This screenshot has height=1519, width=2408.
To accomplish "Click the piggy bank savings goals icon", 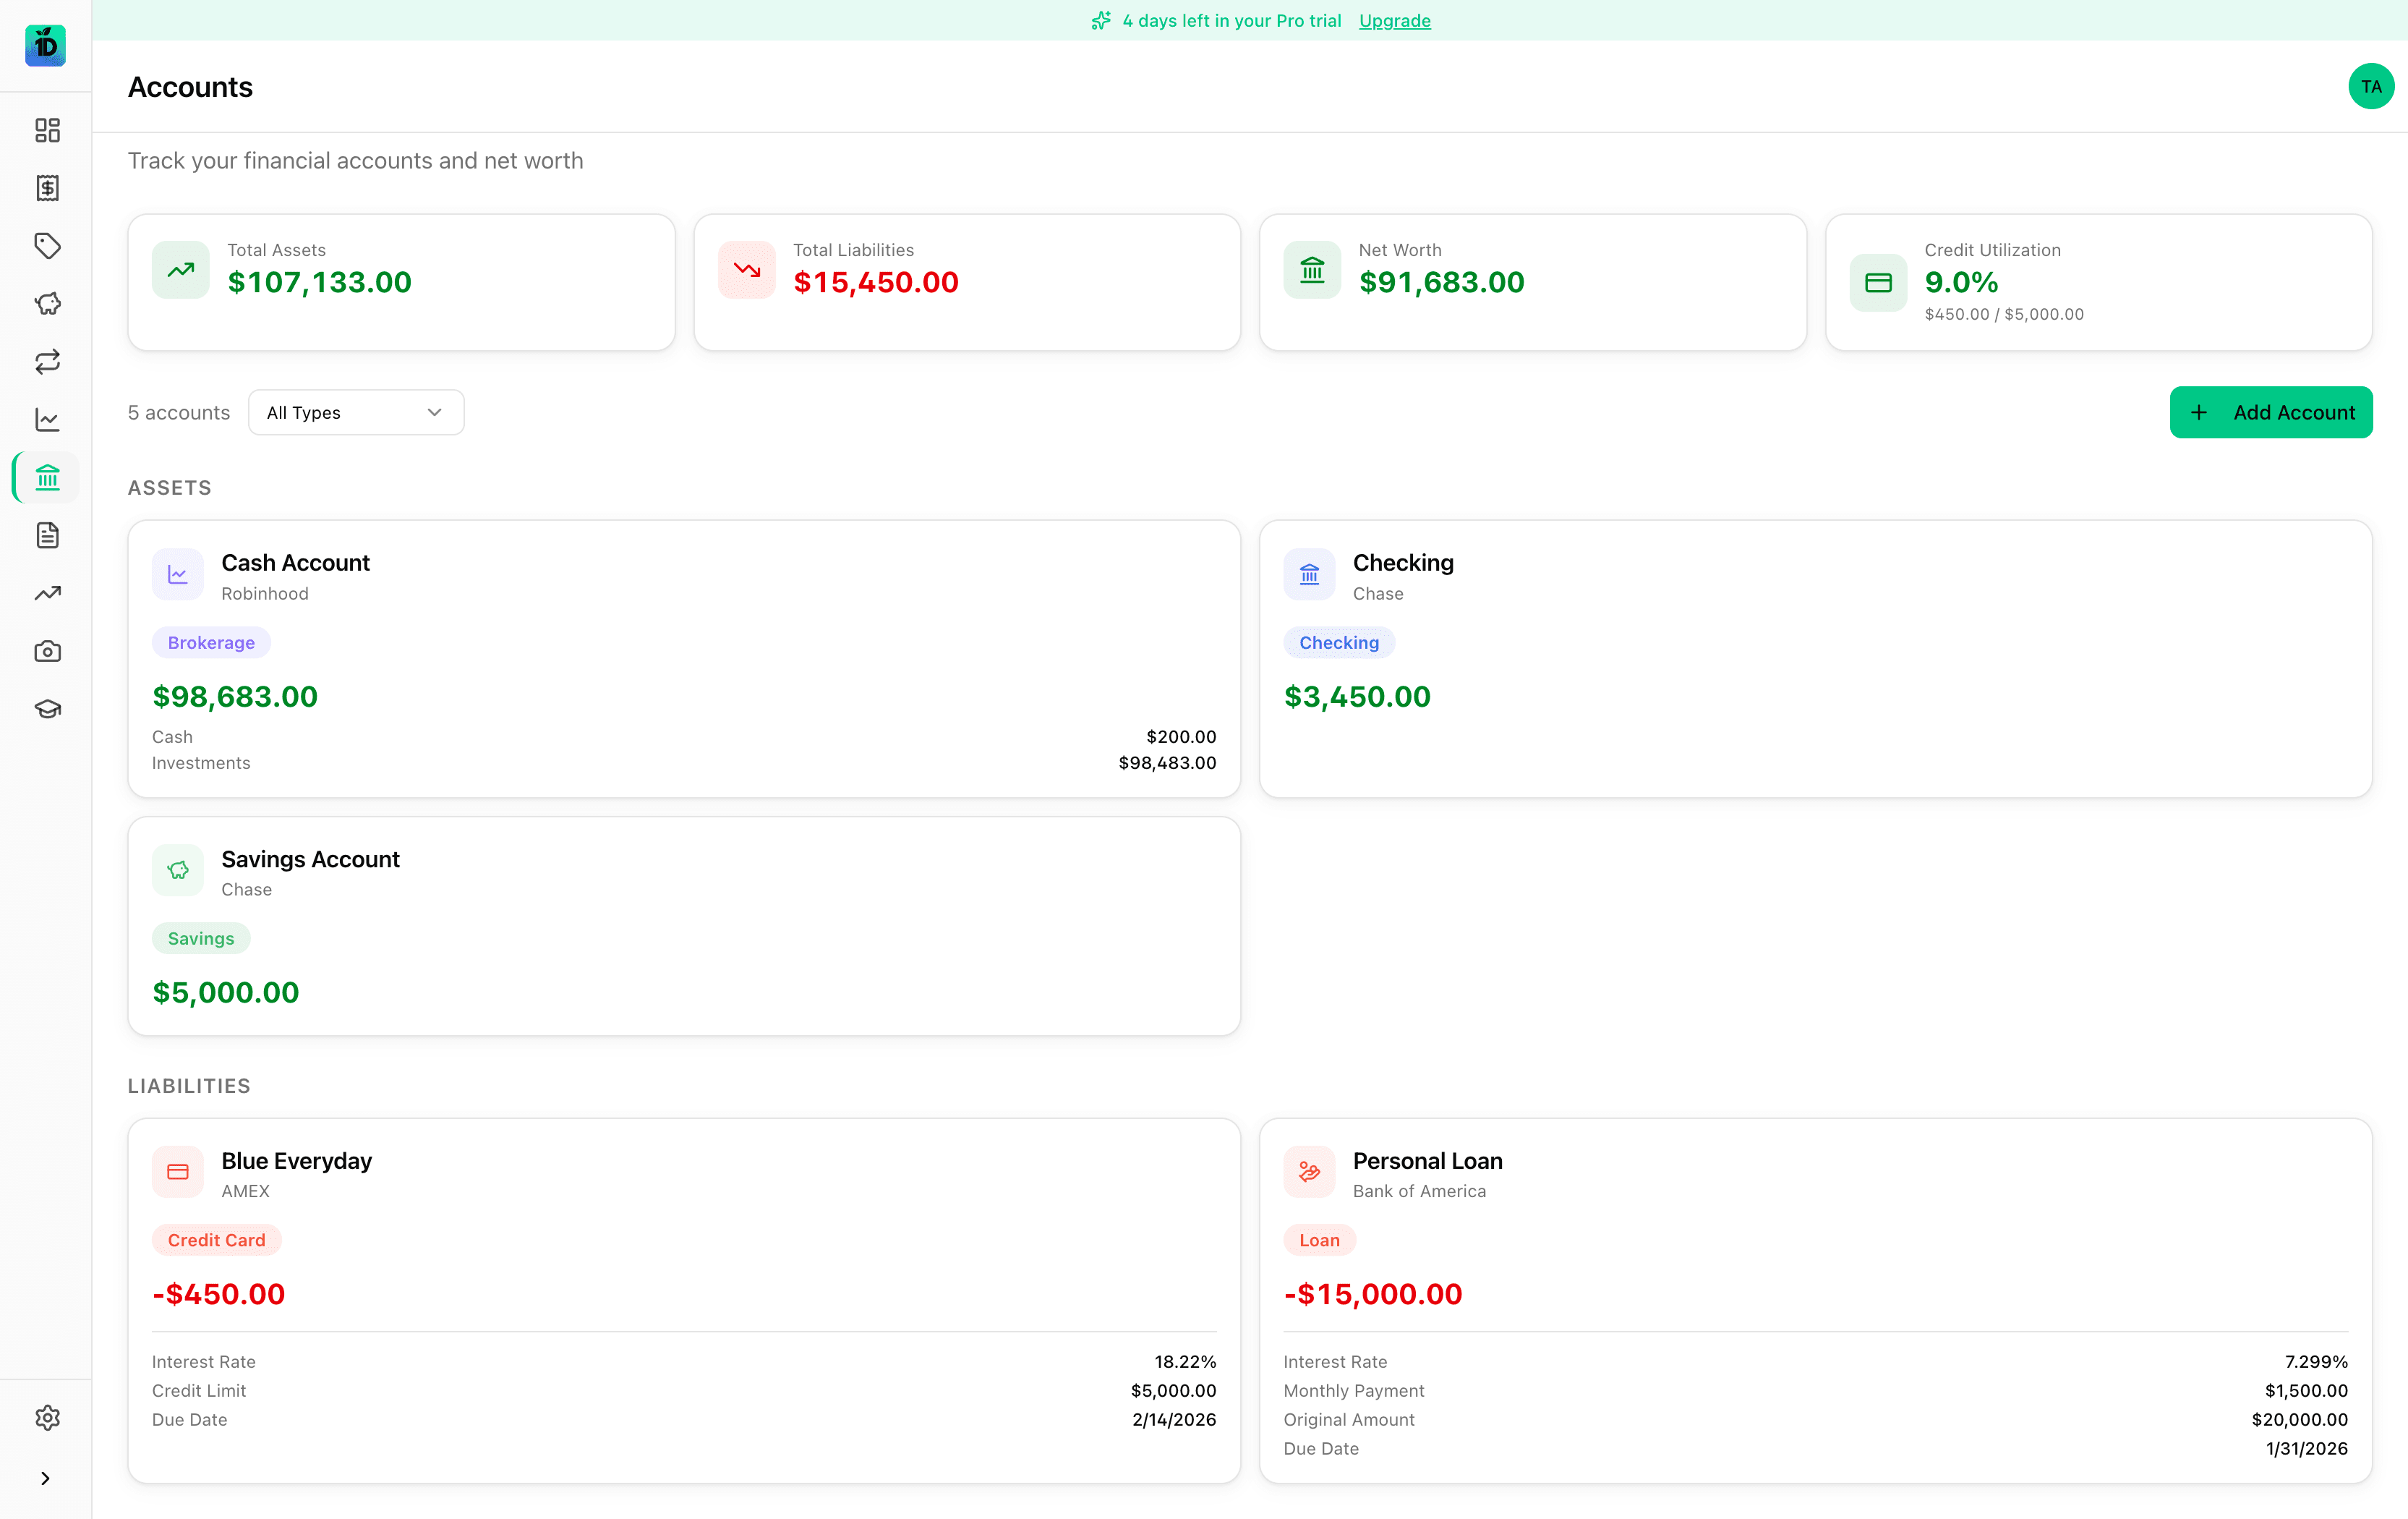I will pyautogui.click(x=46, y=304).
